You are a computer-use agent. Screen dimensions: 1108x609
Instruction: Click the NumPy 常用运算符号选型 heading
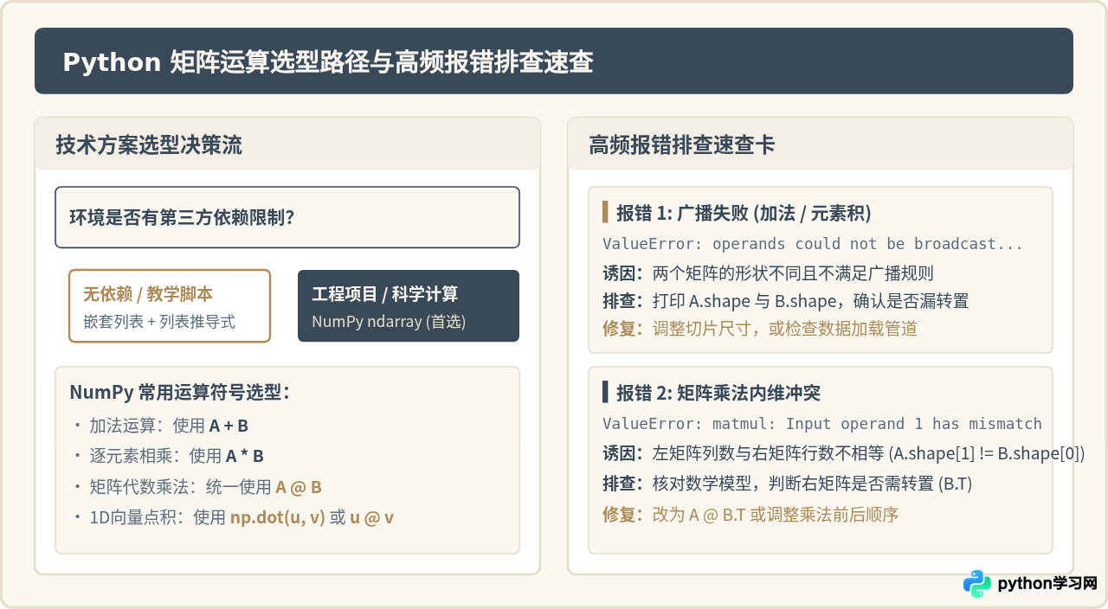pyautogui.click(x=179, y=392)
